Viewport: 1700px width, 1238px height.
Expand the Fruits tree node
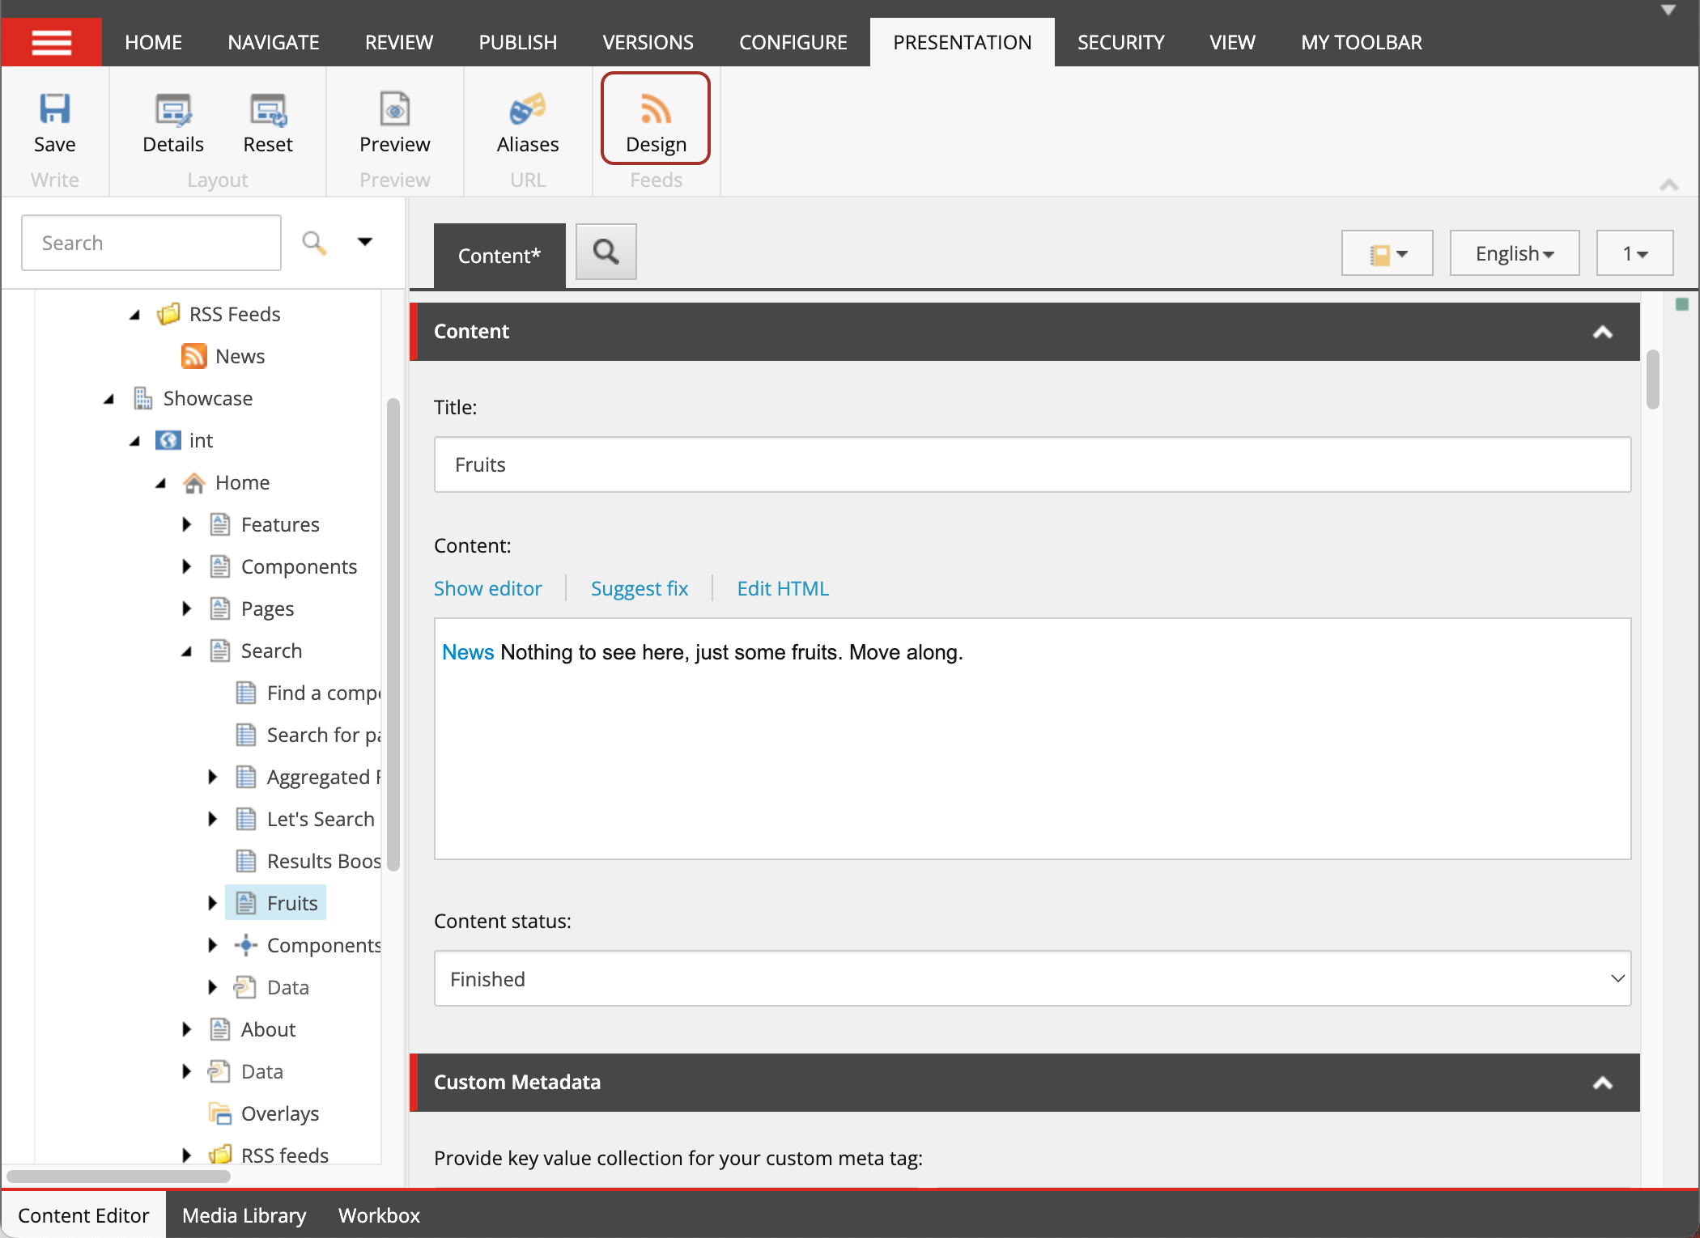point(213,903)
